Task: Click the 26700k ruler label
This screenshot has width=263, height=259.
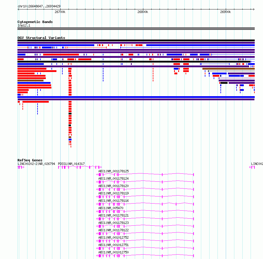Action: coord(60,12)
